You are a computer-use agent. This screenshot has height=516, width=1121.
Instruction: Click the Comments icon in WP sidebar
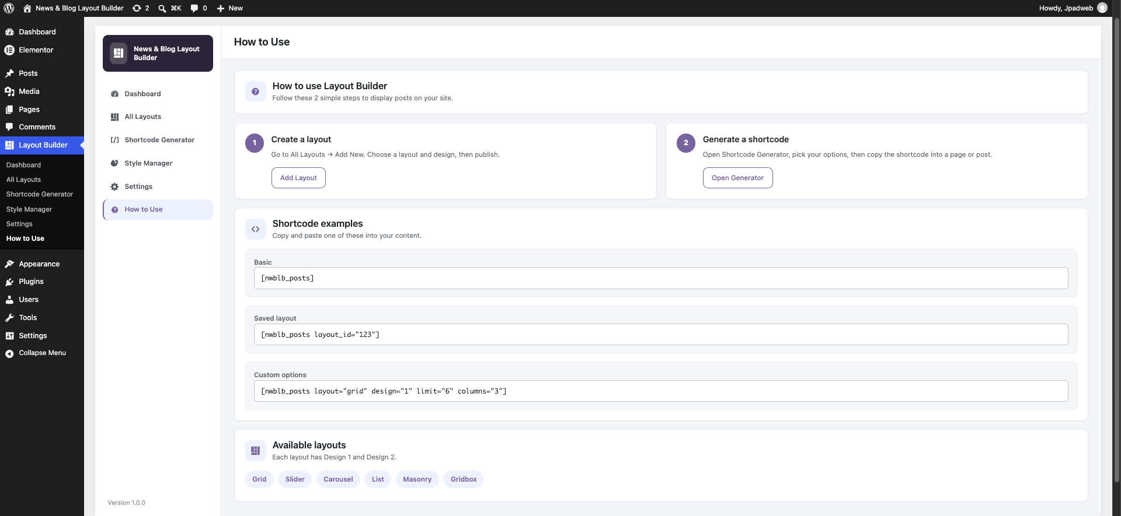click(x=9, y=127)
